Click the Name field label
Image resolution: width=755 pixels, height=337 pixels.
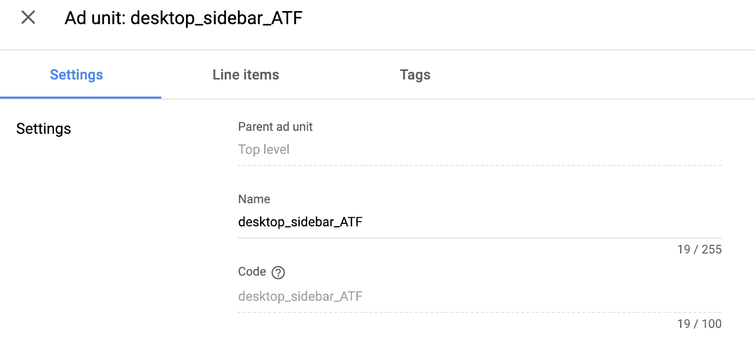pyautogui.click(x=254, y=199)
